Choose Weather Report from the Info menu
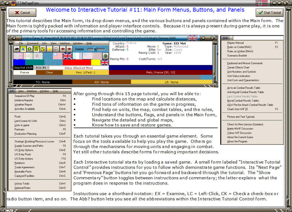The width and height of the screenshot is (292, 212). pyautogui.click(x=40, y=105)
